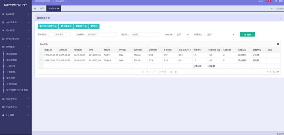Click the 档位号 input field

[x=145, y=35]
